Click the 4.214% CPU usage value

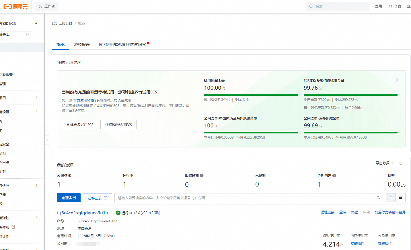pyautogui.click(x=333, y=244)
